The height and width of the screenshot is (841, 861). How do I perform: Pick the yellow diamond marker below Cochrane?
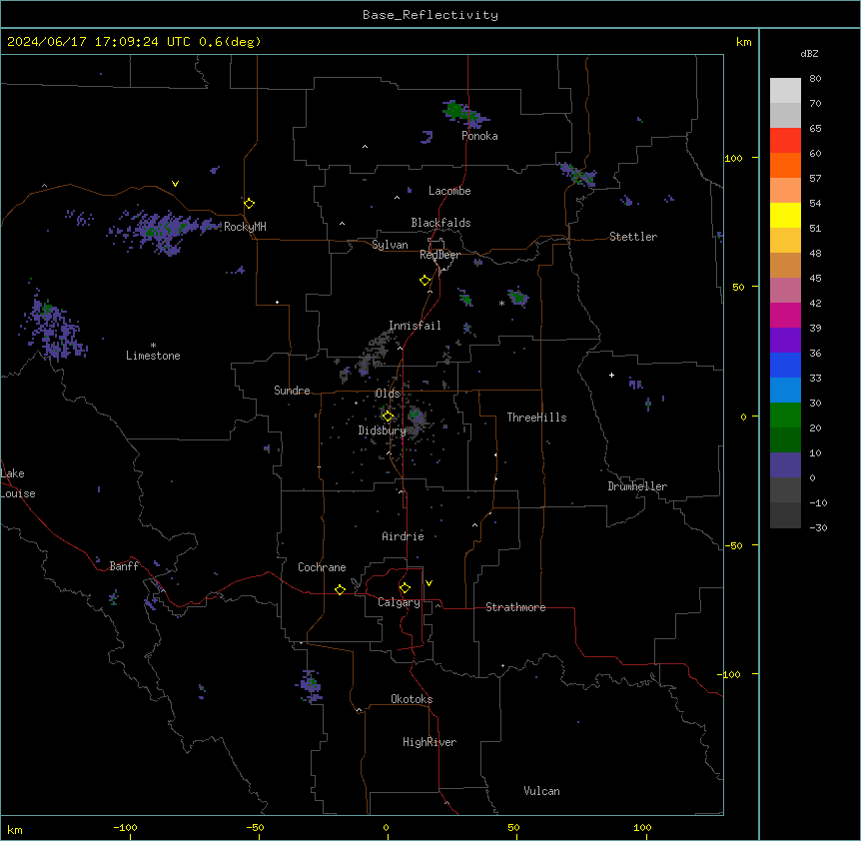pyautogui.click(x=340, y=589)
